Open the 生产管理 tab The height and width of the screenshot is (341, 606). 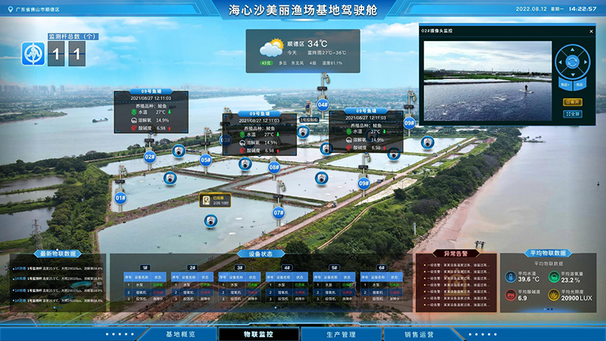tap(340, 334)
